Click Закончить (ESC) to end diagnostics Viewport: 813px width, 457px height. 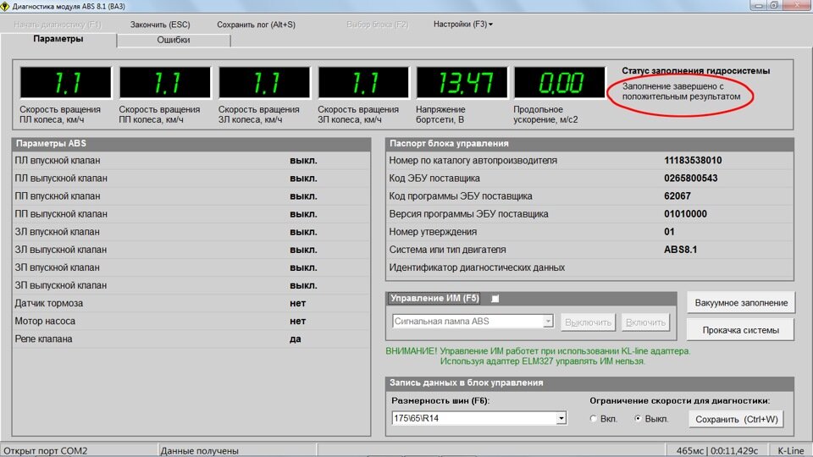[x=160, y=25]
